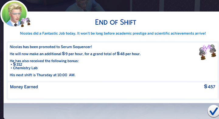Click the Simoleon symbol before the 312 bonus
The image size is (219, 119).
coord(14,64)
